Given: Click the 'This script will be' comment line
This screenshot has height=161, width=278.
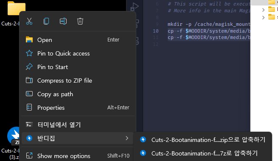Looking at the screenshot, I should pos(209,4).
